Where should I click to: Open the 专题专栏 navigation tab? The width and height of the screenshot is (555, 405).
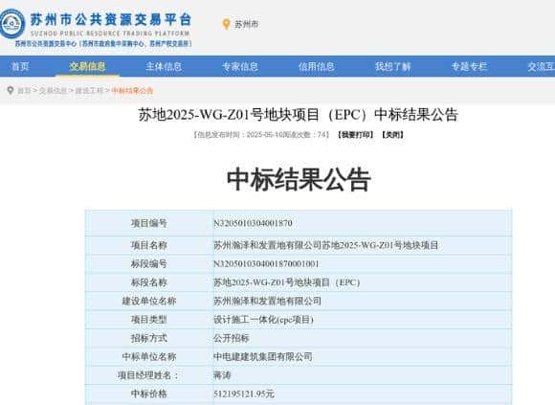coord(469,67)
